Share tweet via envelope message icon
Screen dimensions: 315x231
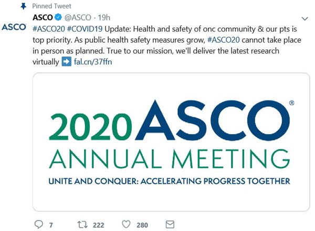coord(170,225)
